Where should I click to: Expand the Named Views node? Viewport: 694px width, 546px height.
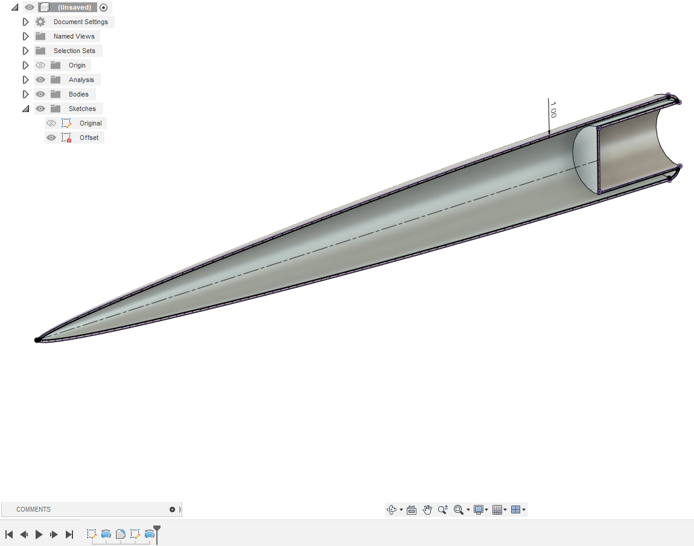point(25,36)
